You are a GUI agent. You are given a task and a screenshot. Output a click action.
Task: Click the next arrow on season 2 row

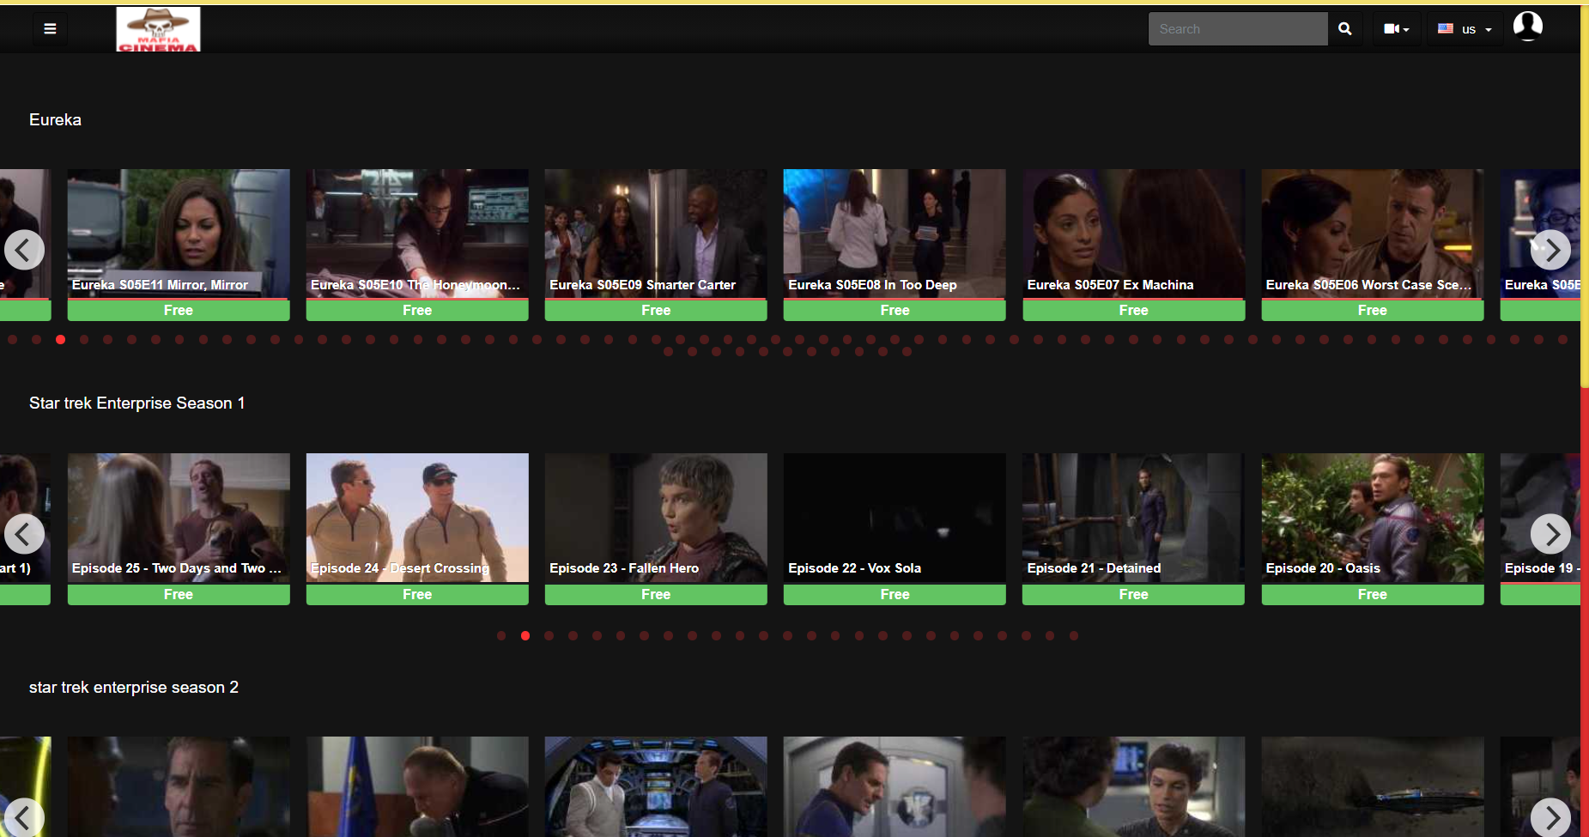pos(1550,817)
